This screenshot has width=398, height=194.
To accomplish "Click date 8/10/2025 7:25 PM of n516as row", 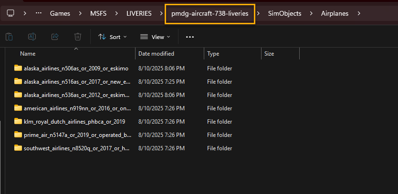I will point(161,82).
